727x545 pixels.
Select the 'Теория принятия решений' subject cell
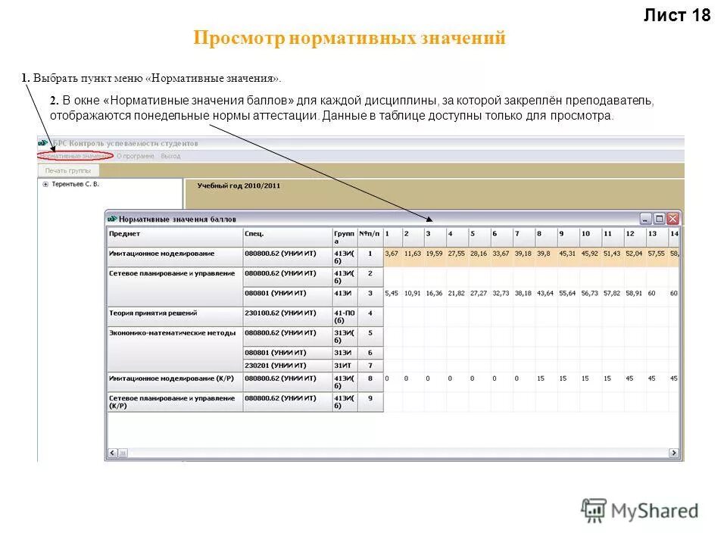(175, 316)
